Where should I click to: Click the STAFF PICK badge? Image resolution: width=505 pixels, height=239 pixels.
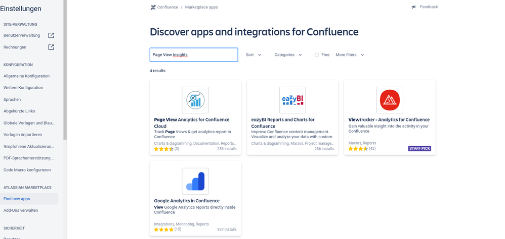(419, 149)
